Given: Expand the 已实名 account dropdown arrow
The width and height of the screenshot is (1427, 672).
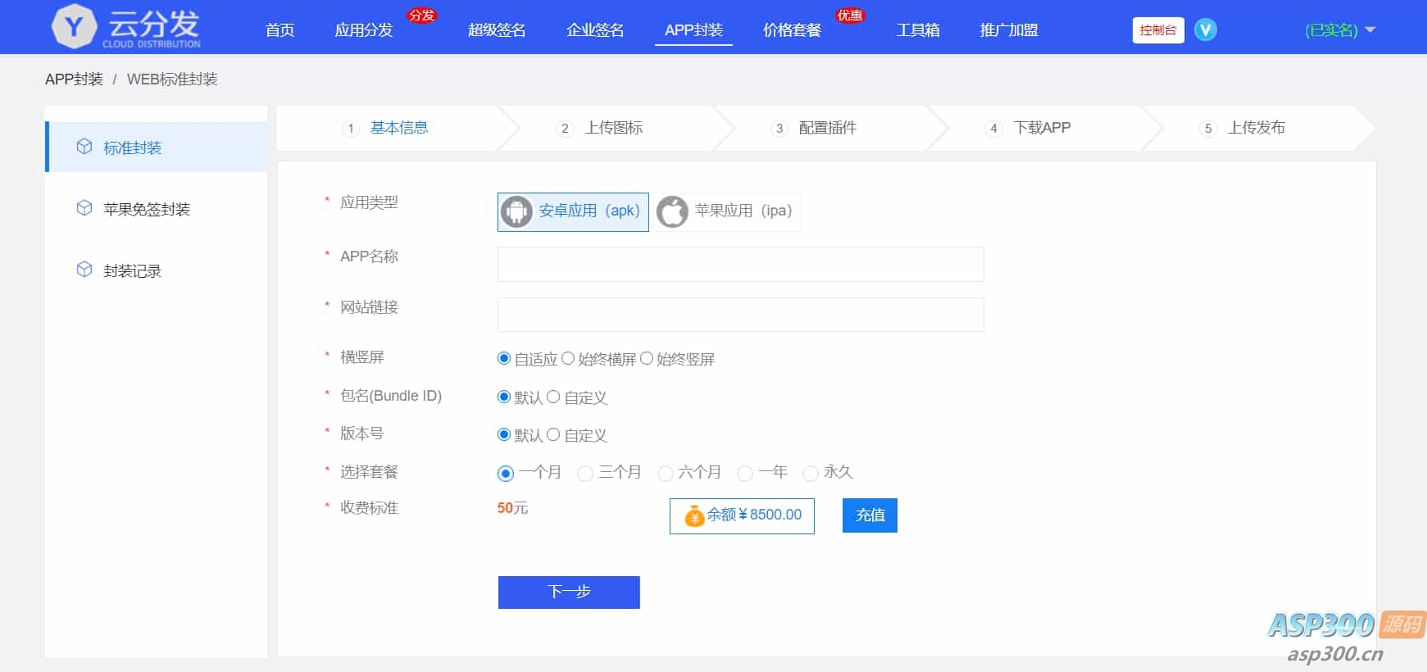Looking at the screenshot, I should [x=1370, y=30].
